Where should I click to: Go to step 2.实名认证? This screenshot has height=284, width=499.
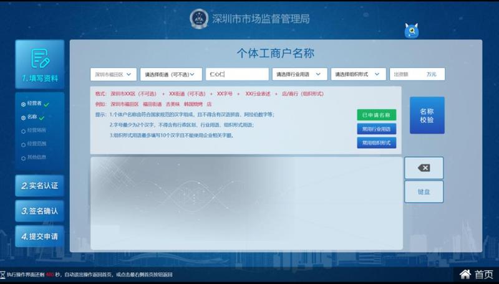pyautogui.click(x=40, y=186)
